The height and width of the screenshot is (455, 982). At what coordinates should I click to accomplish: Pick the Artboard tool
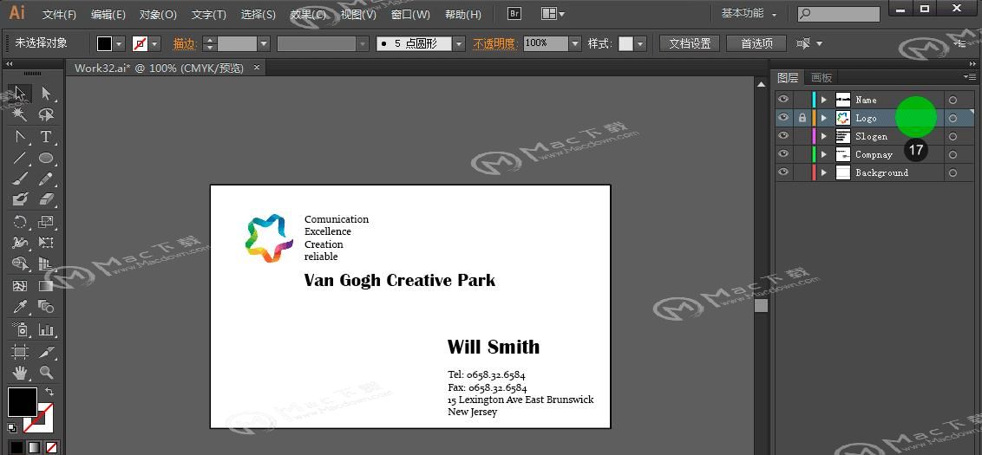(20, 351)
